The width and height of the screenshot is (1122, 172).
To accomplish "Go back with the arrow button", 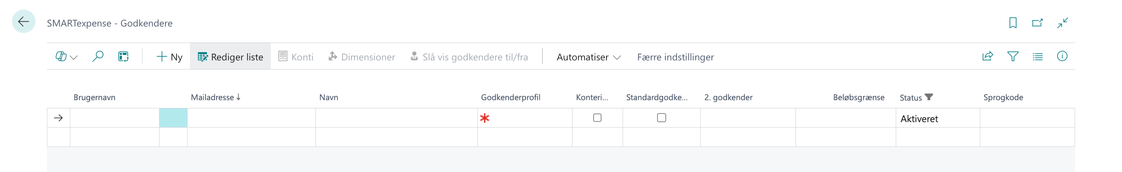I will [x=23, y=21].
